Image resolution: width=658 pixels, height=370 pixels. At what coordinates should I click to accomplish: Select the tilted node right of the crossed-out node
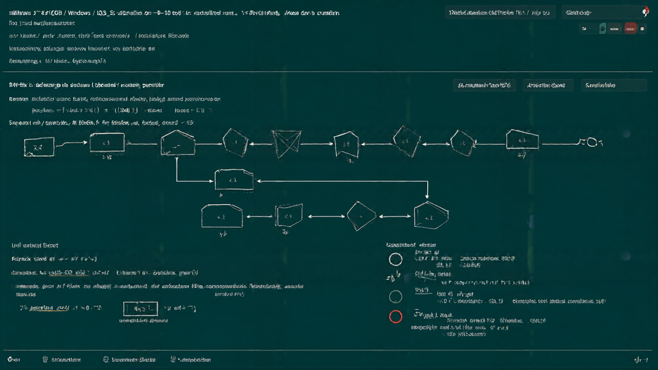[346, 145]
